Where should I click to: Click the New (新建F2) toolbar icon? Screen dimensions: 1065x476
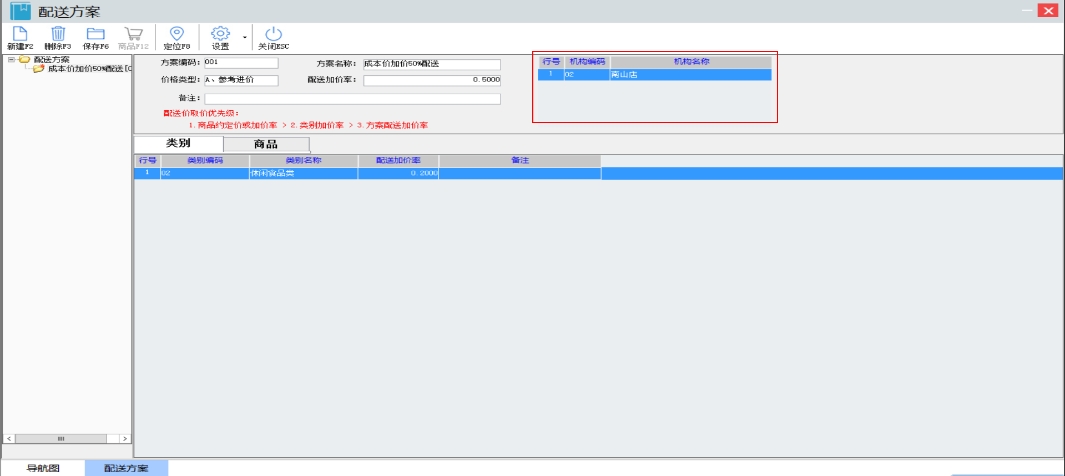coord(20,34)
